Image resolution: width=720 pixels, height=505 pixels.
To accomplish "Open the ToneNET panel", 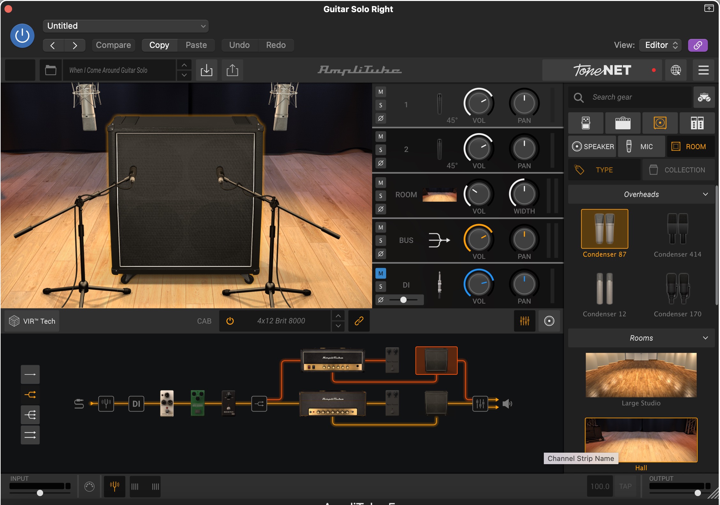I will 602,70.
